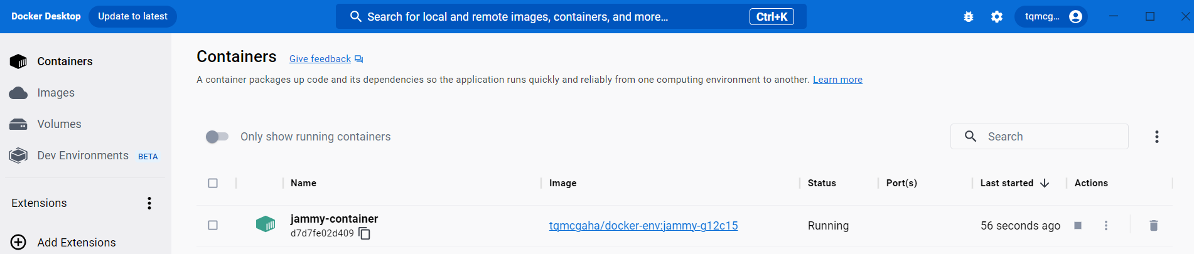Click the Docker Desktop title text
Viewport: 1194px width, 254px height.
[46, 16]
